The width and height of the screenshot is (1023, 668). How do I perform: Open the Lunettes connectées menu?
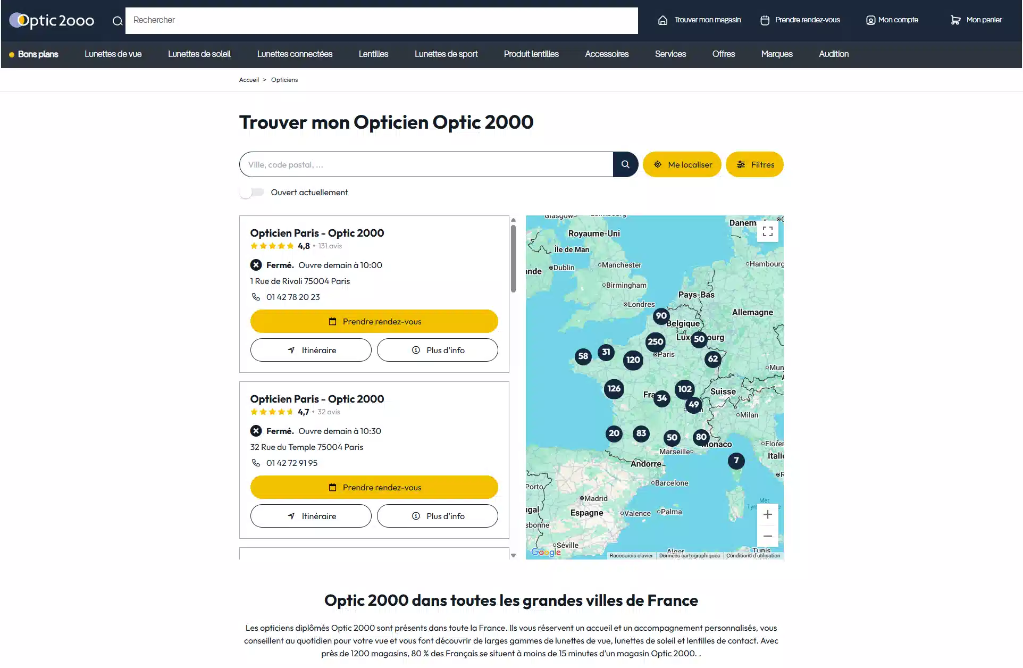(295, 54)
